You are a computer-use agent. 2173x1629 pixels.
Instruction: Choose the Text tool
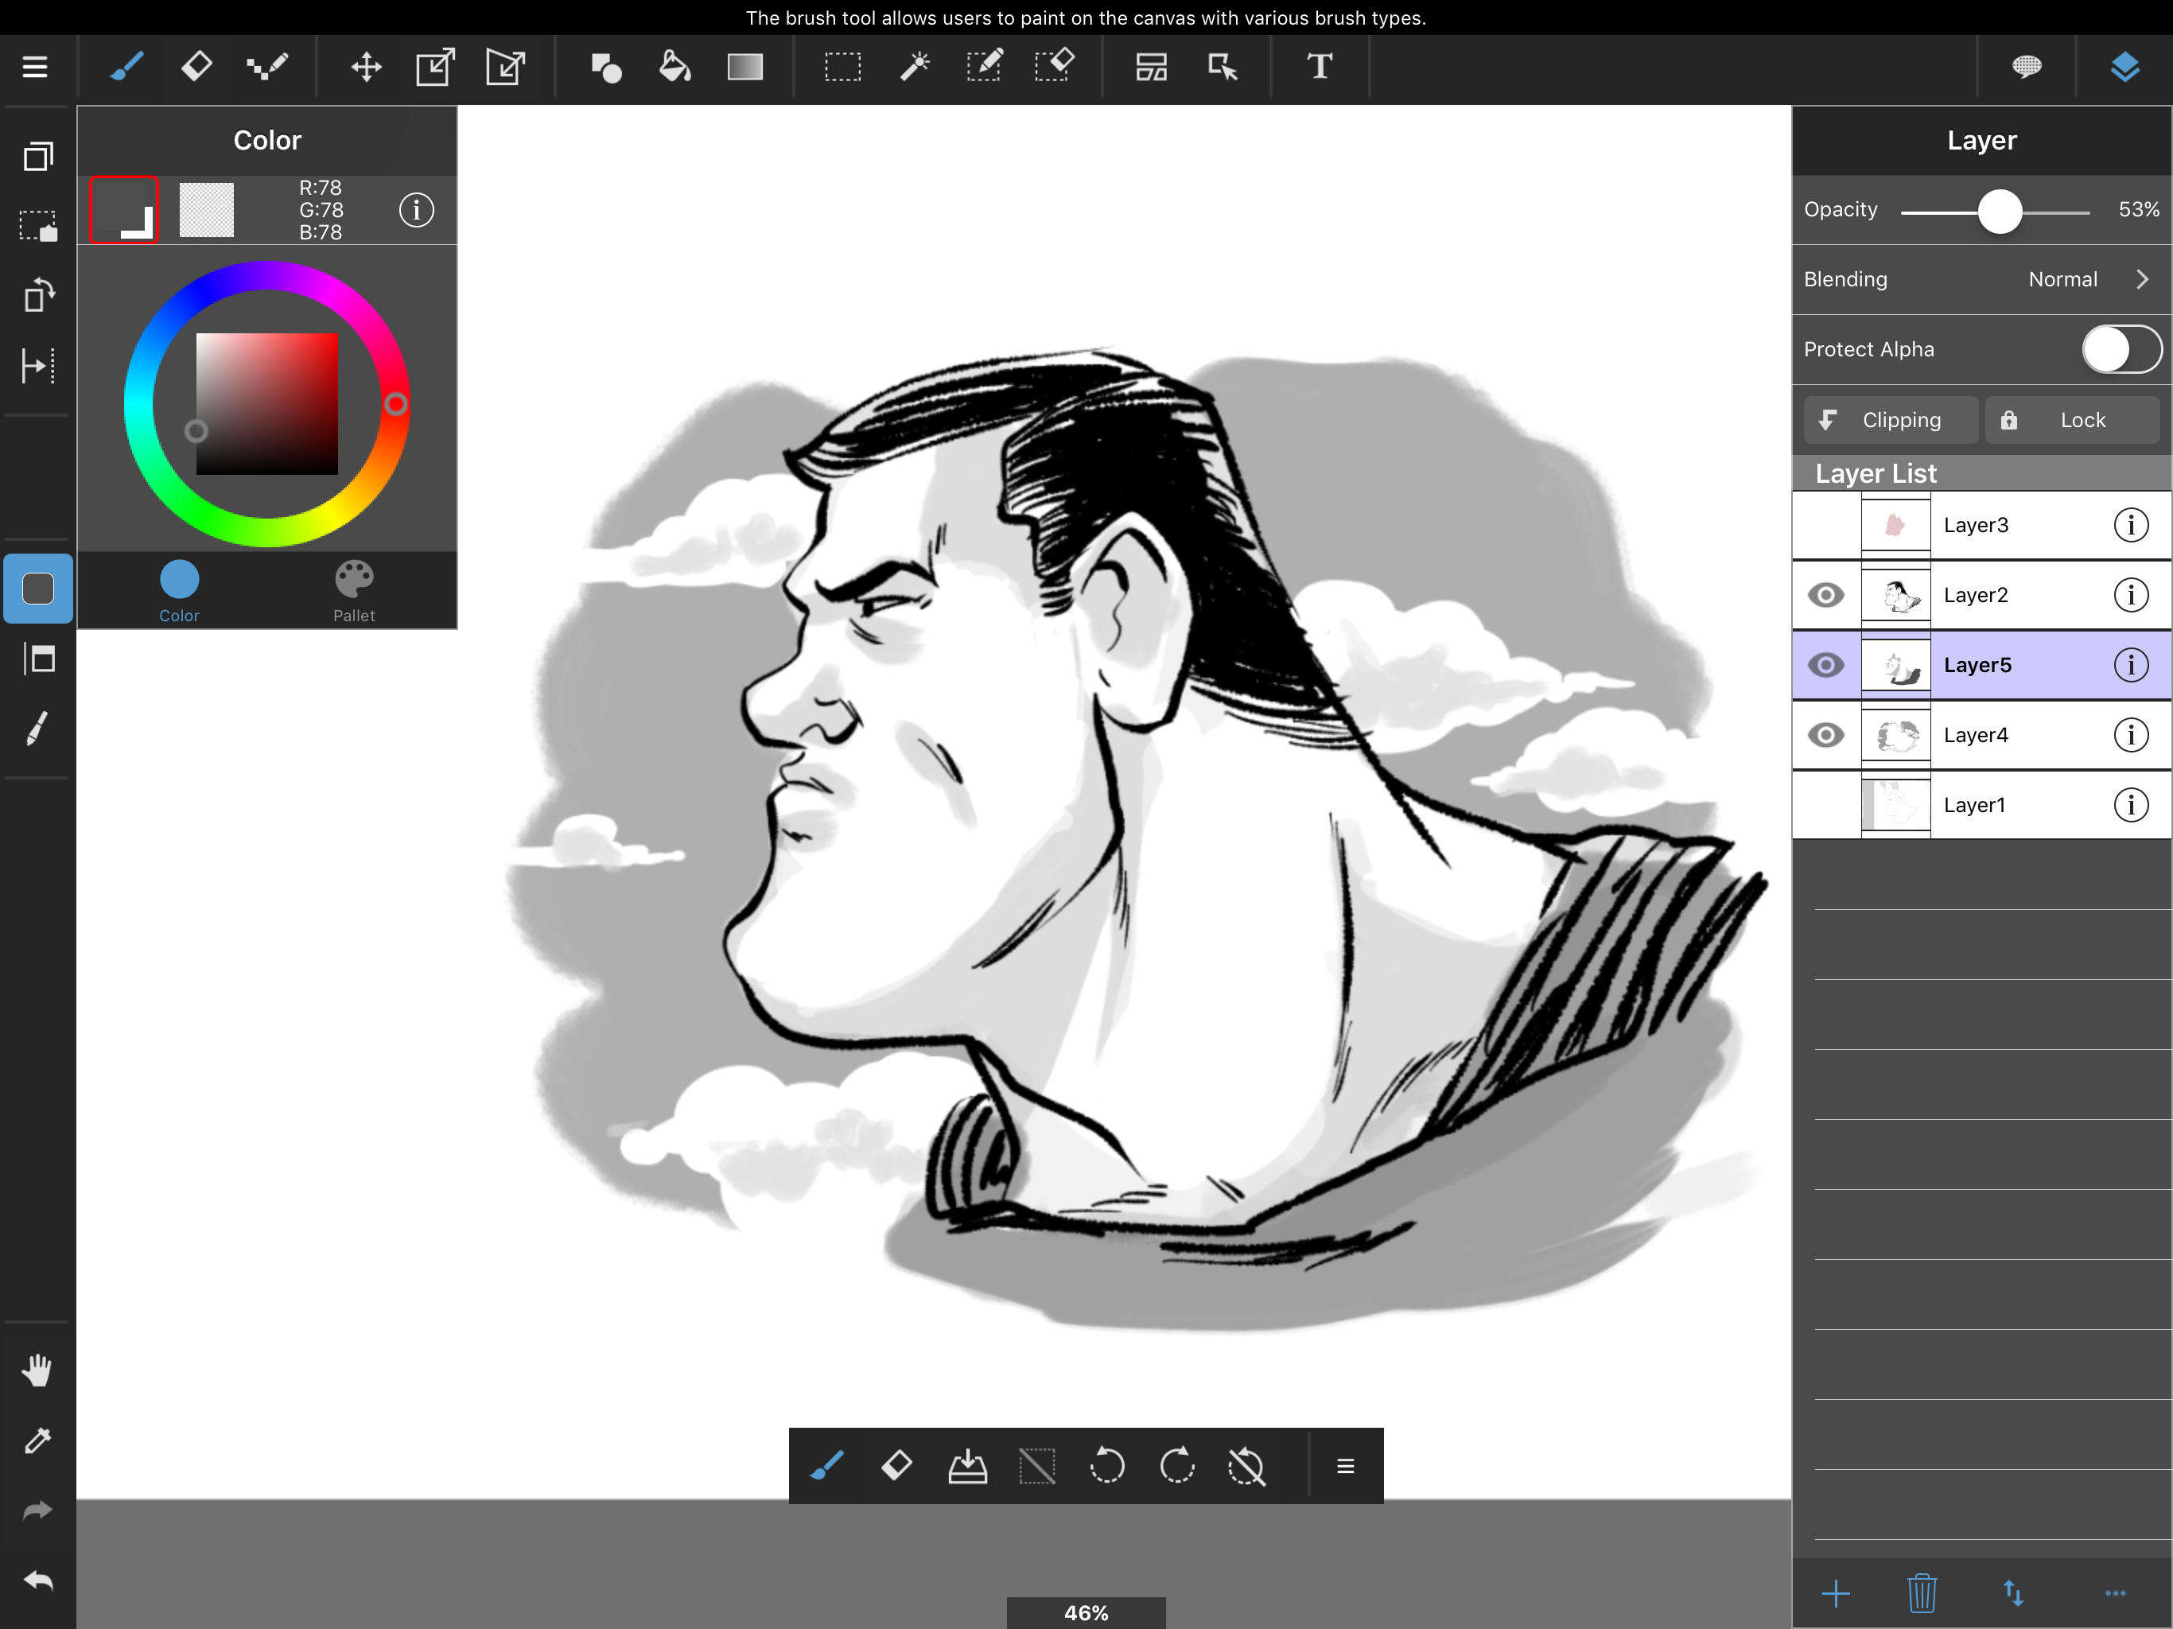pyautogui.click(x=1320, y=67)
